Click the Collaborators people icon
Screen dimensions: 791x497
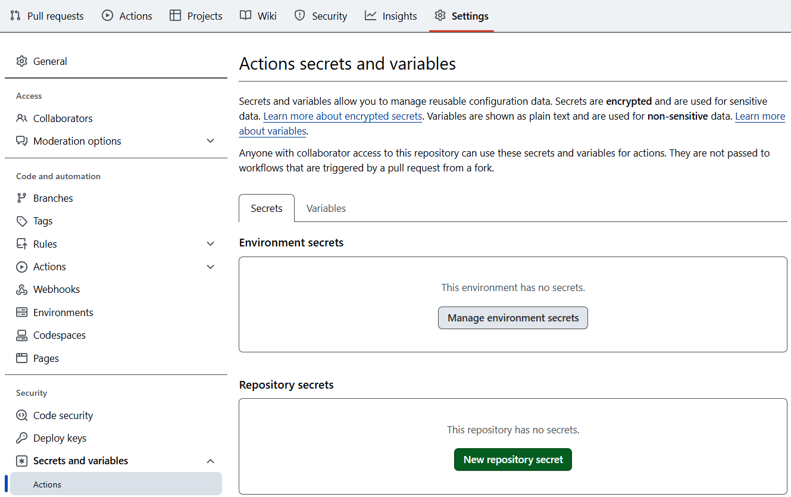pyautogui.click(x=22, y=118)
